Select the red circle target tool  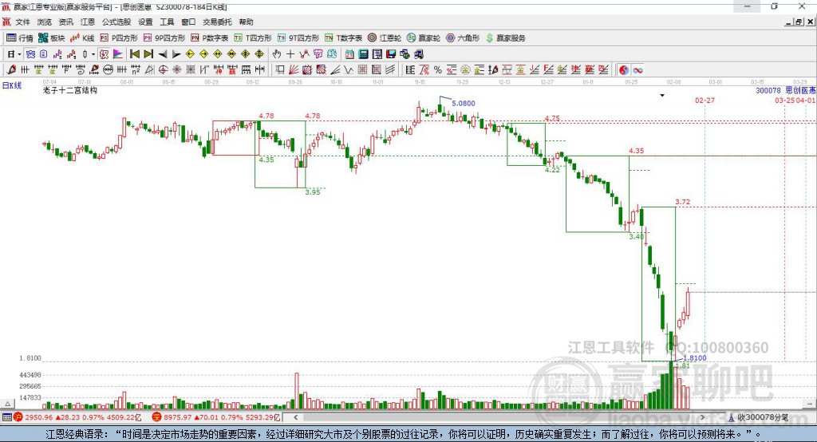click(163, 70)
